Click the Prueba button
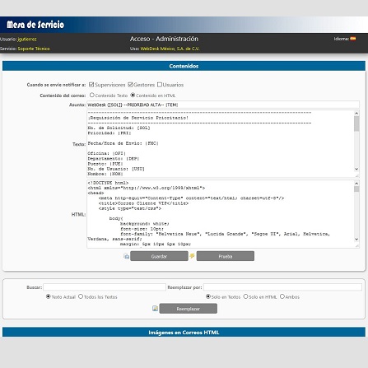Viewport: 368px width, 368px height. click(x=226, y=256)
